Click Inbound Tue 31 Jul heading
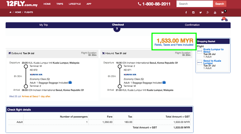The height and width of the screenshot is (134, 241). (116, 54)
